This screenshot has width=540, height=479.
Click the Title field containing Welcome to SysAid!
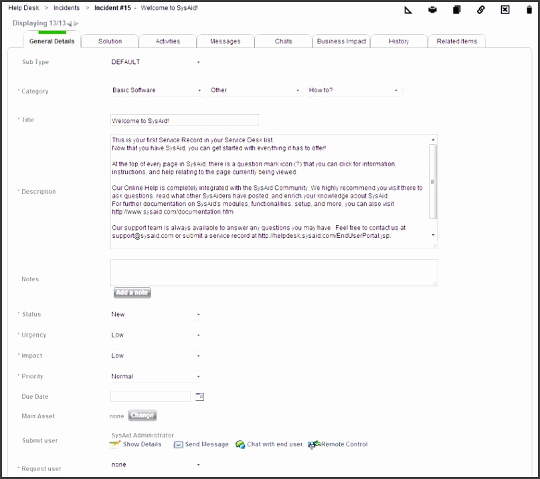pos(184,120)
